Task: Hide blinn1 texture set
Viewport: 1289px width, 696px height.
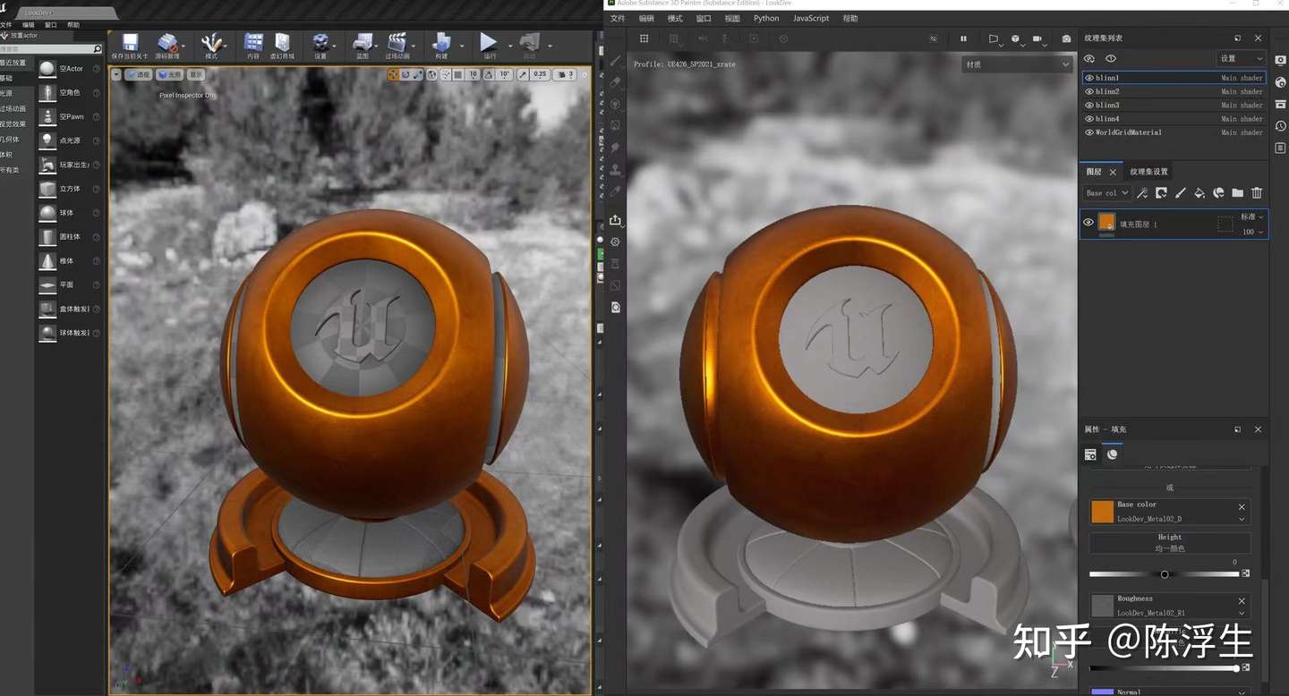Action: [x=1089, y=78]
